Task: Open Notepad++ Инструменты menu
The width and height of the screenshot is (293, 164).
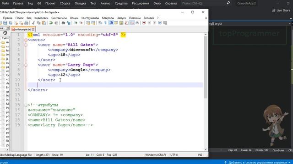Action: point(90,18)
